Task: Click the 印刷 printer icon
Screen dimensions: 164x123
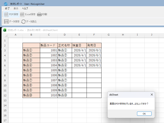Action: pos(39,15)
